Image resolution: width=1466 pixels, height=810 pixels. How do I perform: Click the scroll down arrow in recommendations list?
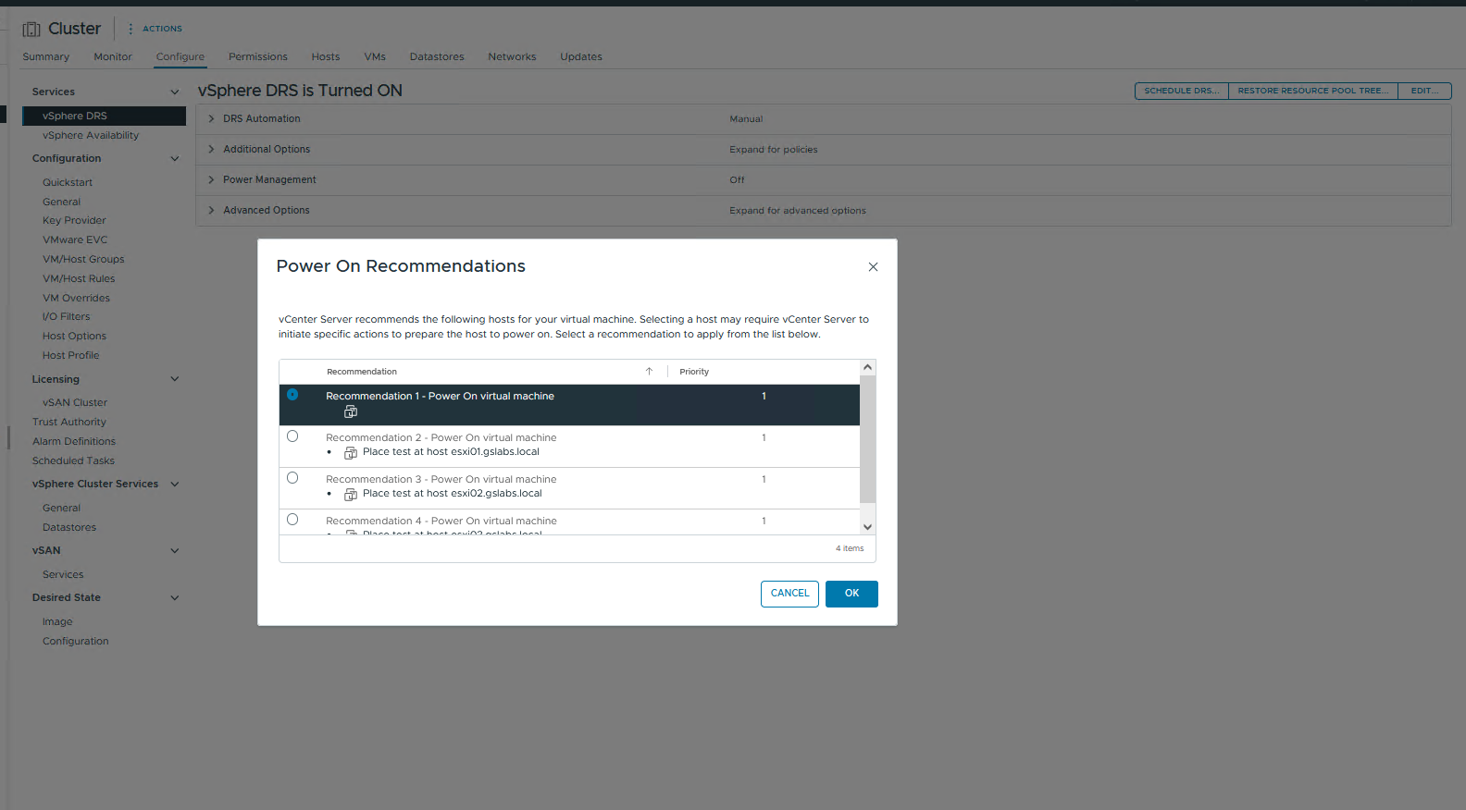[x=867, y=527]
